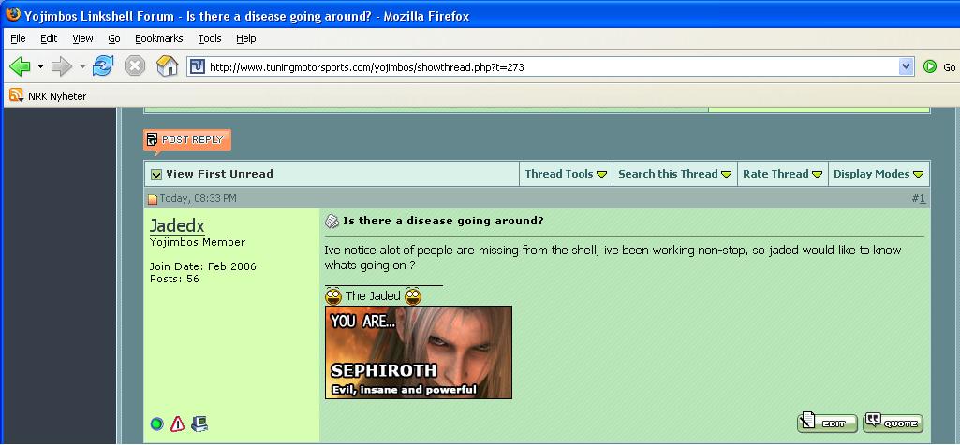Quote Jadedx's post with Quote button
The image size is (960, 445).
(893, 423)
